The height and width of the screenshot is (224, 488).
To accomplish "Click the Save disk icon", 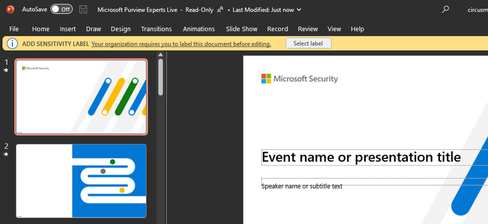I will (x=83, y=9).
